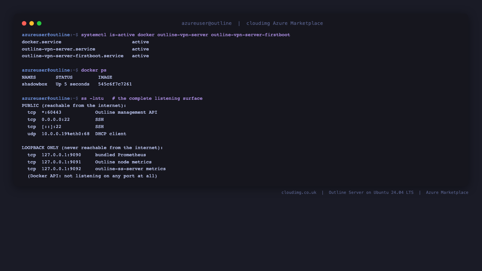Click the 'Outline management API' label
482x271 pixels.
point(126,113)
